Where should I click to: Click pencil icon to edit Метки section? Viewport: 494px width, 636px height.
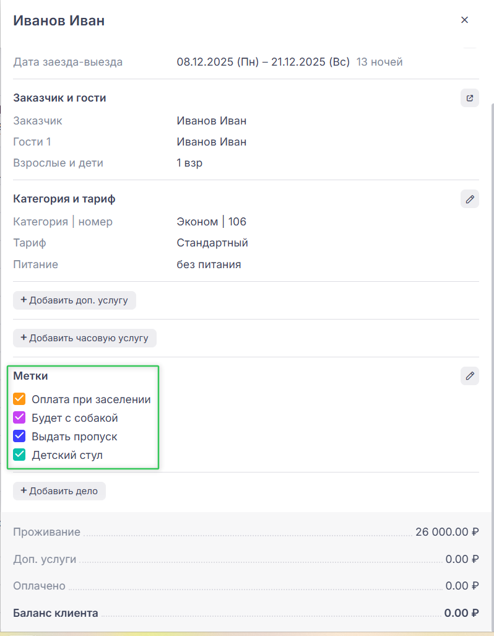pos(469,376)
